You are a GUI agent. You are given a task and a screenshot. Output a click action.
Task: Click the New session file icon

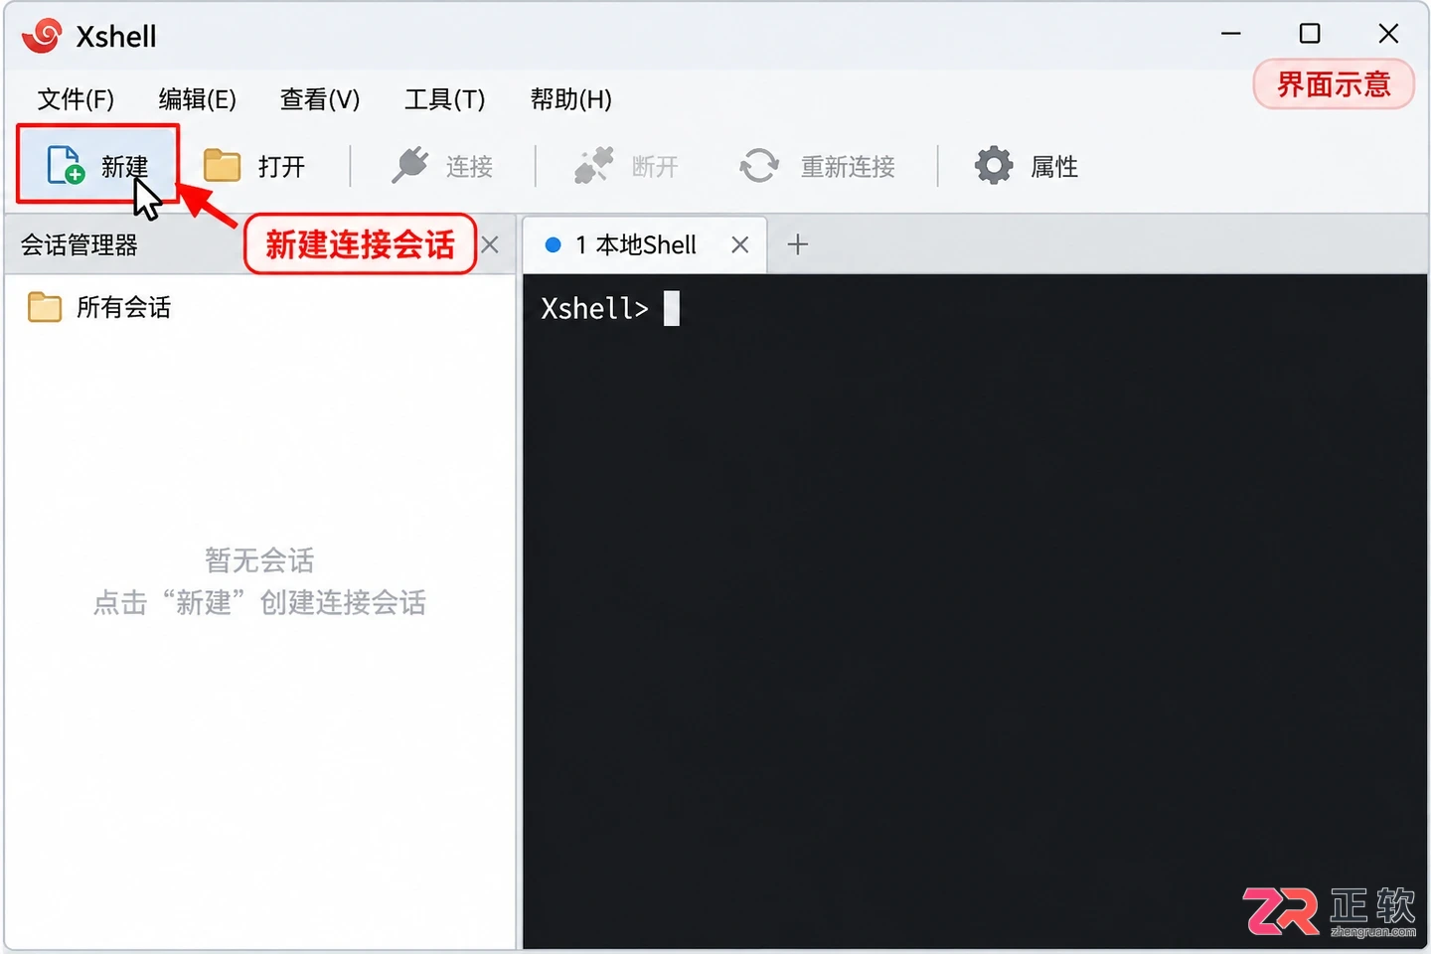click(66, 165)
